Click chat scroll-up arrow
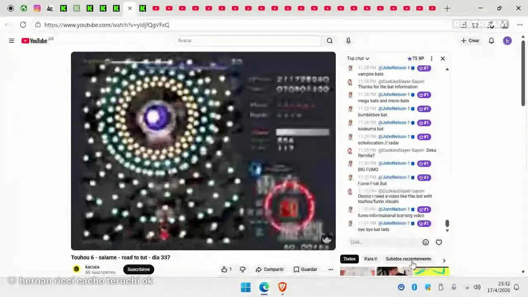This screenshot has width=528, height=297. 447,69
